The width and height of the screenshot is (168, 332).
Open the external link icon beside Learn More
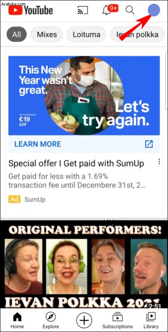point(149,144)
